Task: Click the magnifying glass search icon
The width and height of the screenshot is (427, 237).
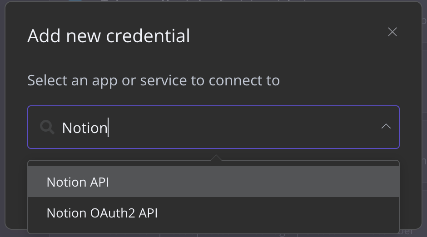Action: pyautogui.click(x=47, y=127)
